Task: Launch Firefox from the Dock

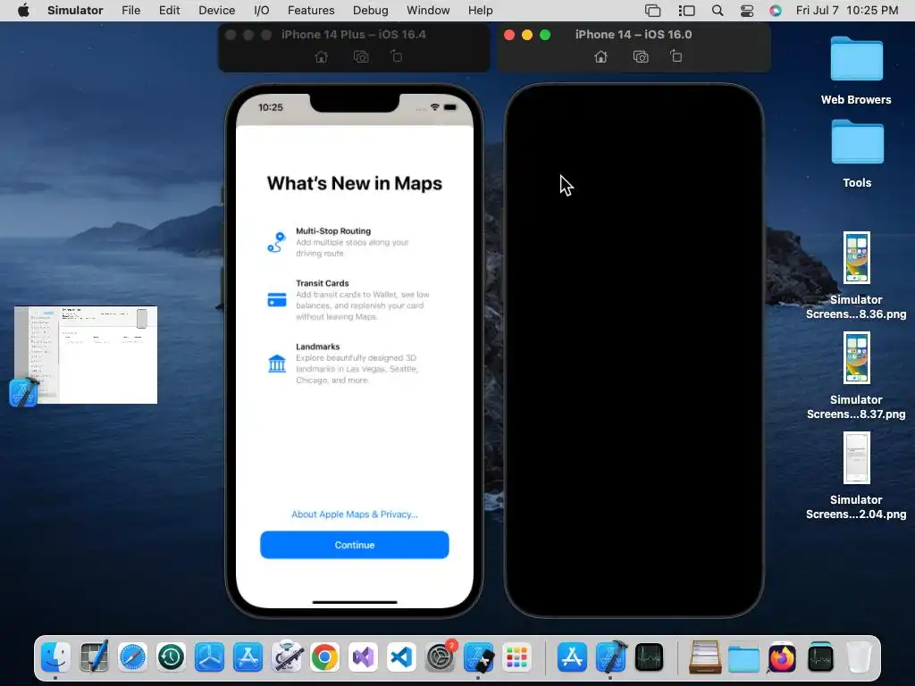Action: [x=782, y=657]
